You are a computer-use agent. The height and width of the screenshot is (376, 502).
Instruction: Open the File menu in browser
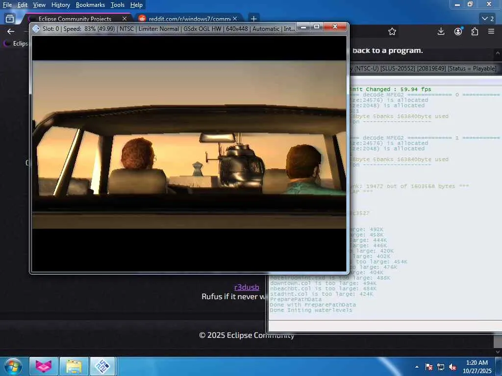[x=7, y=5]
